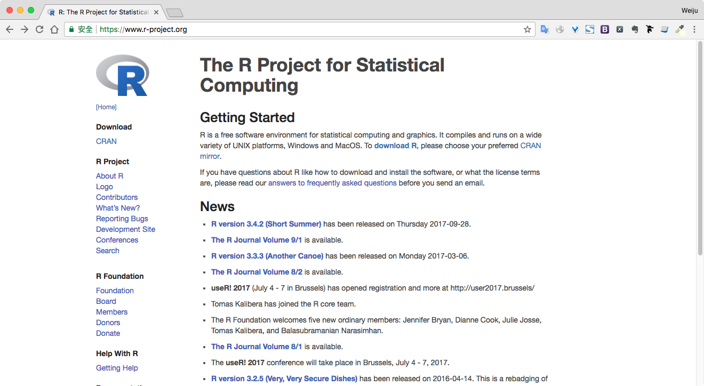This screenshot has height=386, width=704.
Task: Open a new tab
Action: tap(174, 12)
